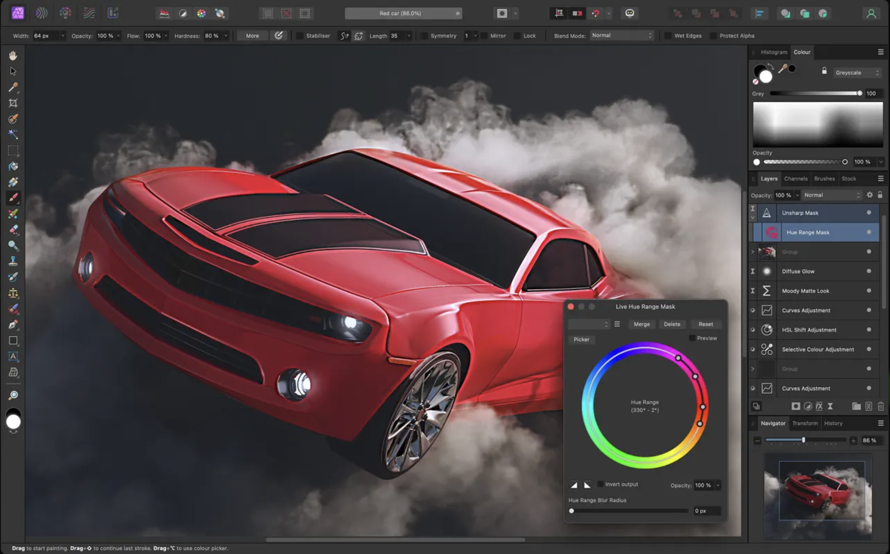
Task: Select the Crop tool in toolbar
Action: coord(13,103)
